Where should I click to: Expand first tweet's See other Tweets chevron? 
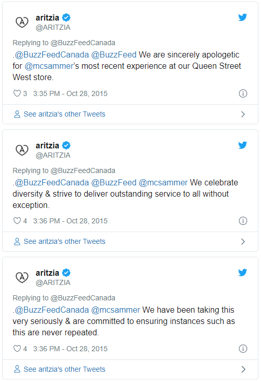(243, 114)
